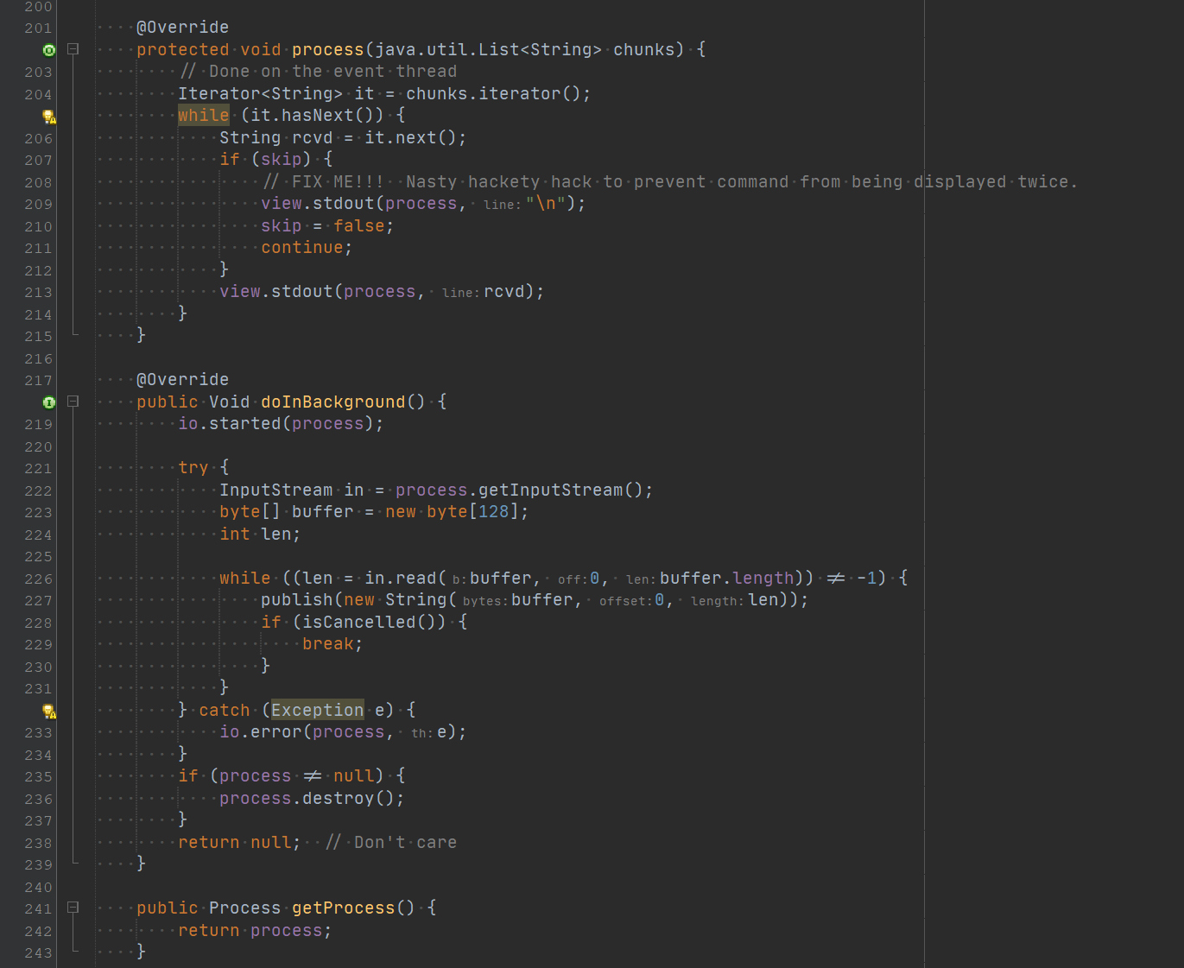Viewport: 1184px width, 968px height.
Task: Click "Void" return type of doInBackground
Action: 230,402
